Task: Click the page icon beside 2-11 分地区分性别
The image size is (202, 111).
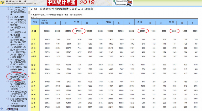Action: click(8, 59)
